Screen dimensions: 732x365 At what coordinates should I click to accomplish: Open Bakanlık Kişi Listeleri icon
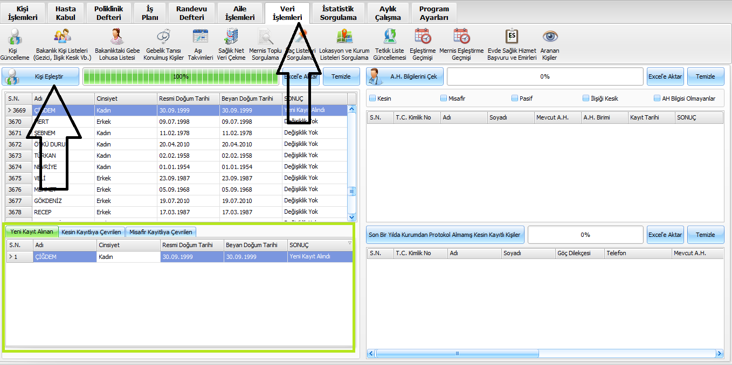tap(62, 37)
